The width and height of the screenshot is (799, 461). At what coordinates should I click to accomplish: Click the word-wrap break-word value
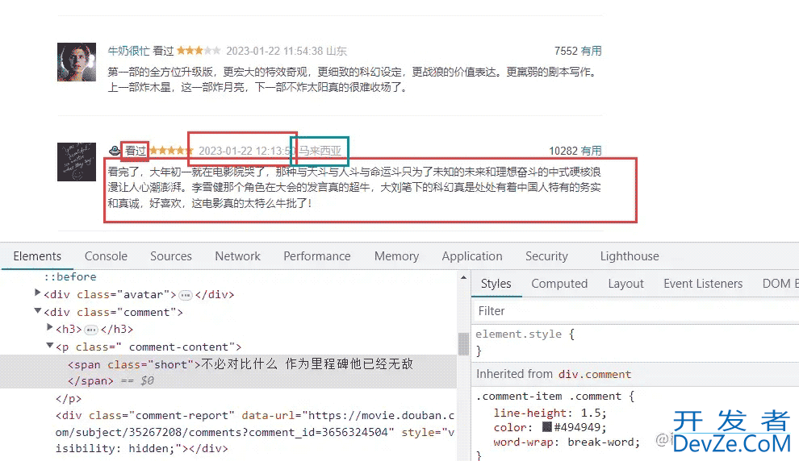[600, 442]
